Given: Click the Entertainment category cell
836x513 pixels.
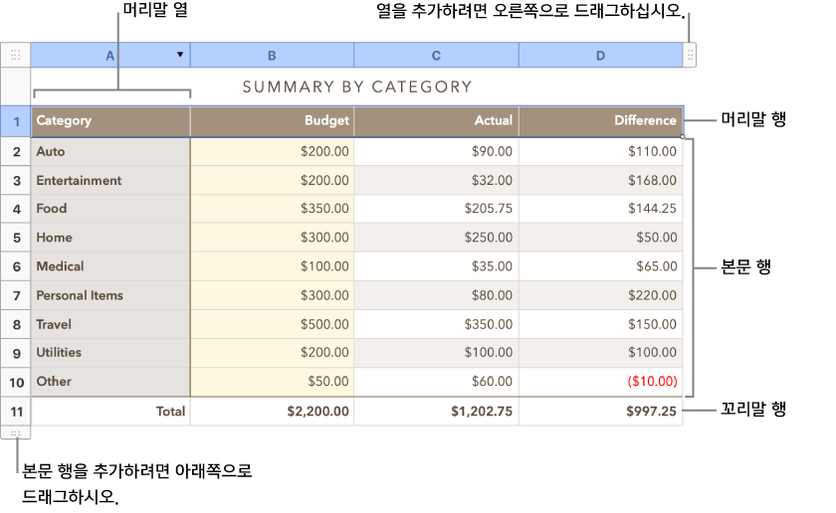Looking at the screenshot, I should pos(110,181).
